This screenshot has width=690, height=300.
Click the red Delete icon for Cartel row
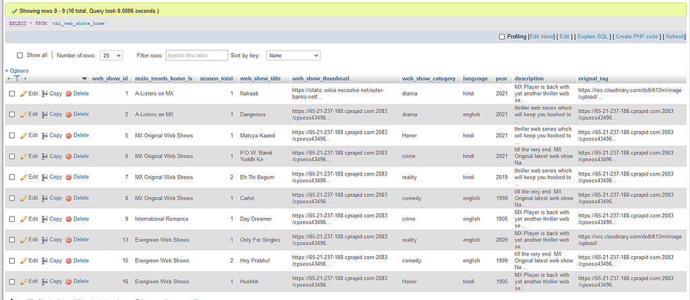[69, 198]
